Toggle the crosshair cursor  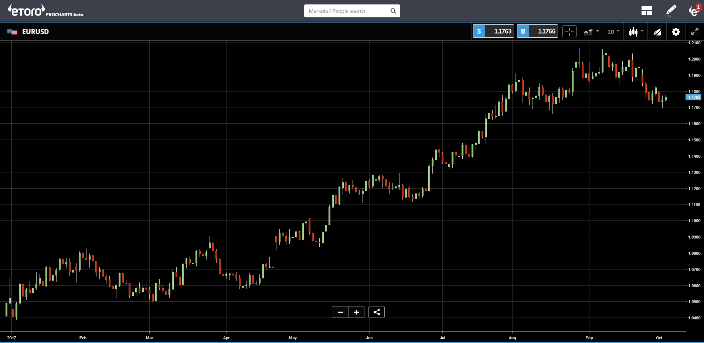pos(569,32)
